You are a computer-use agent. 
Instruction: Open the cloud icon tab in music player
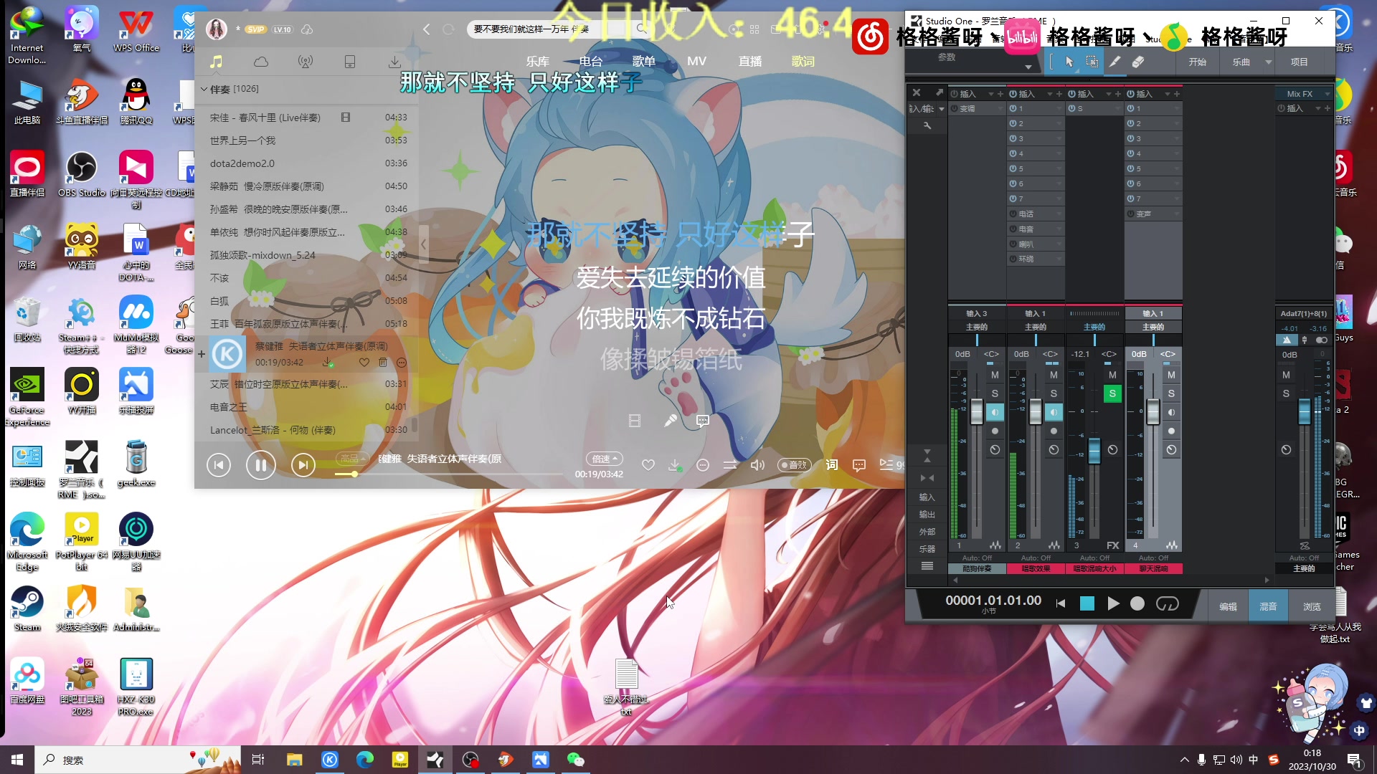[x=261, y=62]
